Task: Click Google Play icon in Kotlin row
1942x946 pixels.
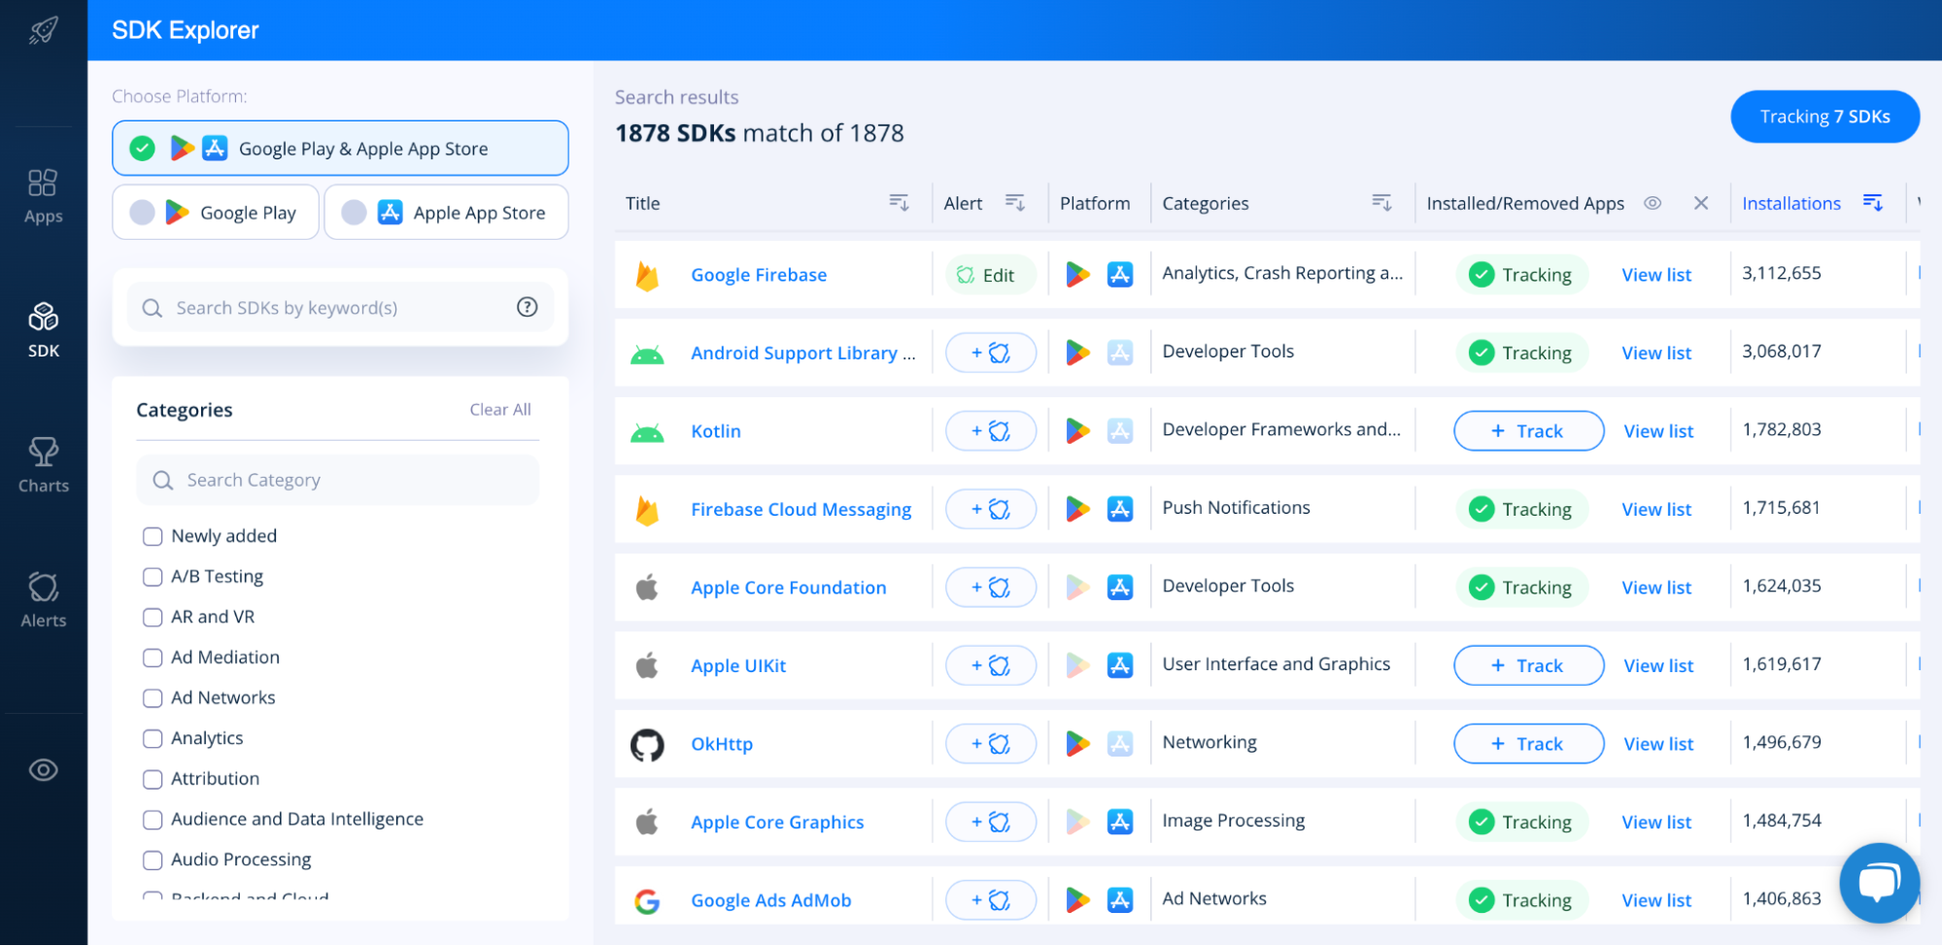Action: click(x=1077, y=430)
